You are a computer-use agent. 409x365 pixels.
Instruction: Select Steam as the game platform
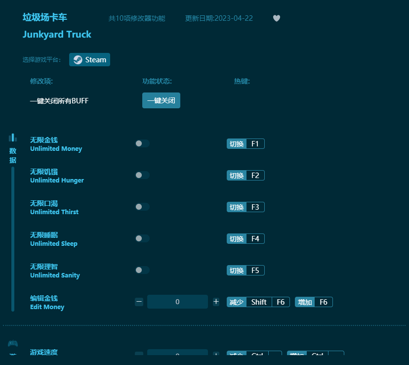click(89, 59)
